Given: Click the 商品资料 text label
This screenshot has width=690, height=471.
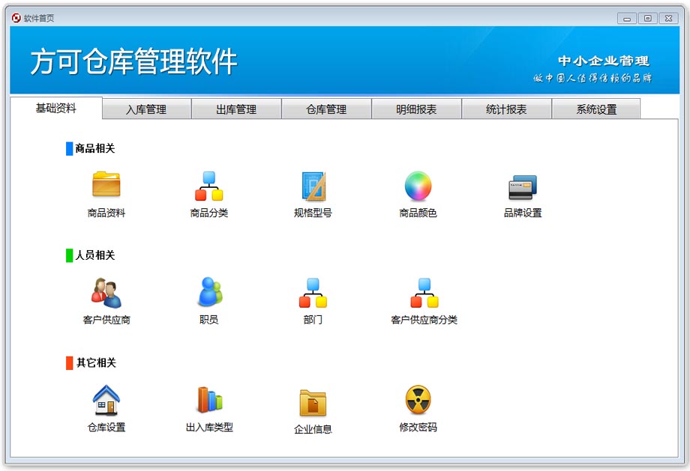Looking at the screenshot, I should [x=106, y=213].
